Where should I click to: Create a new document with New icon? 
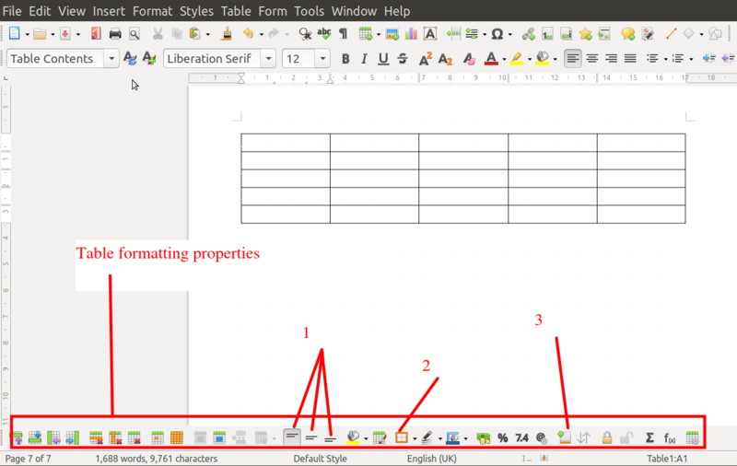click(14, 33)
